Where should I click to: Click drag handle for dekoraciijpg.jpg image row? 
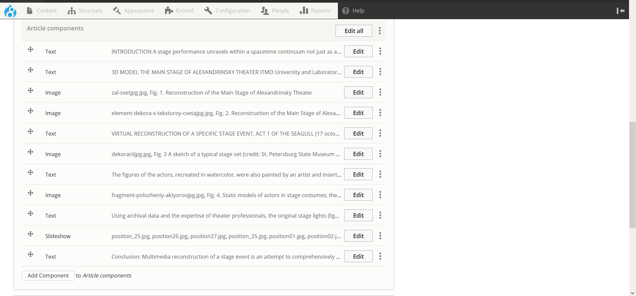(x=30, y=152)
